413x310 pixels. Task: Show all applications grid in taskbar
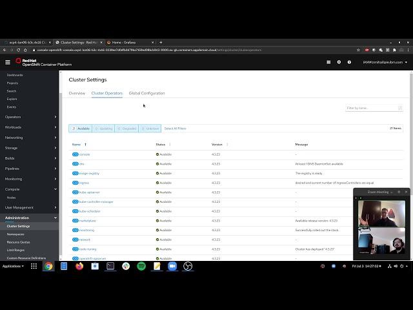34,266
